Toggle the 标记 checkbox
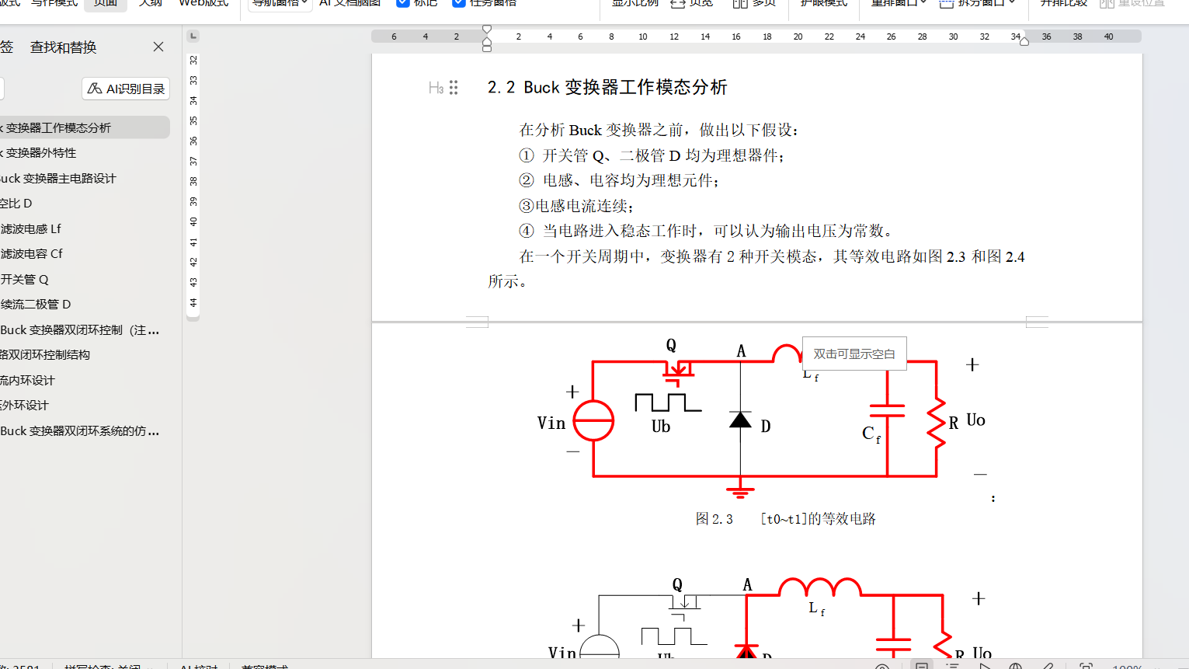1189x669 pixels. [403, 3]
